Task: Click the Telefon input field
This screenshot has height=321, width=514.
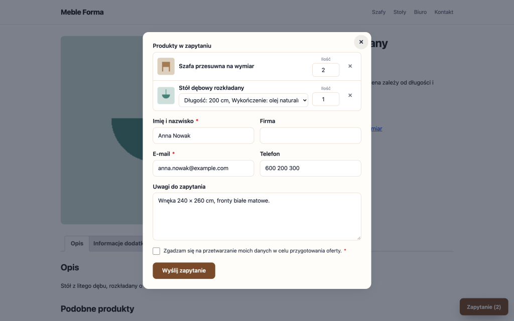Action: coord(310,168)
